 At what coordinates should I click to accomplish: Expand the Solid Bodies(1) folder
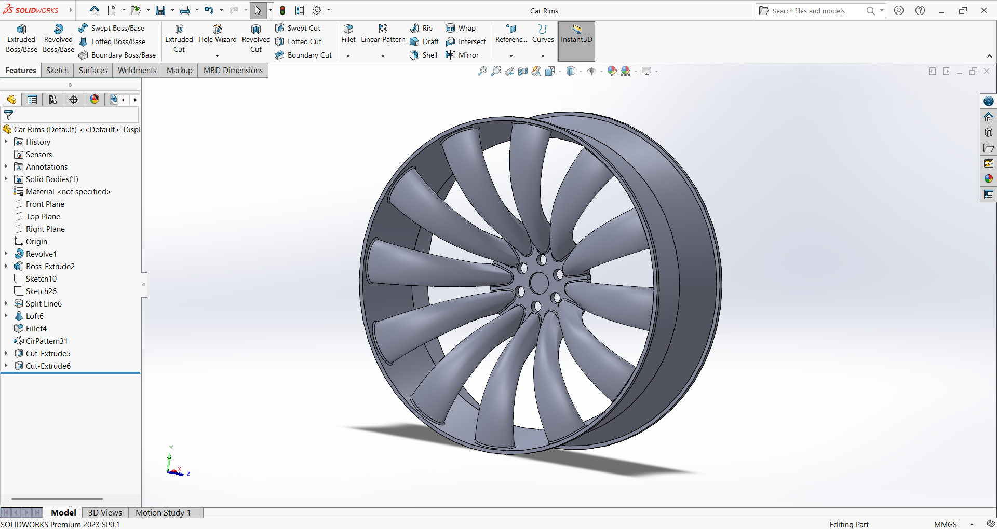[6, 179]
